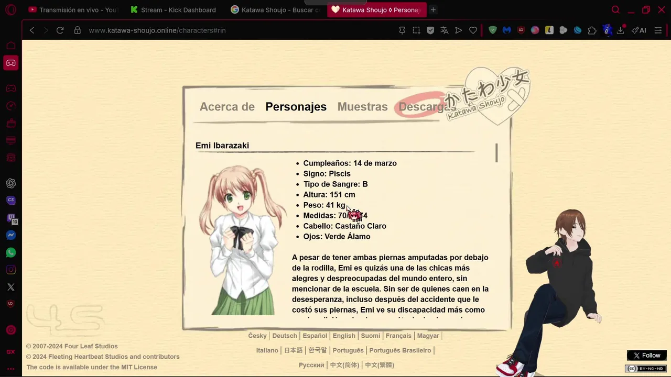Open the uBlock Origin extension icon
The width and height of the screenshot is (671, 377).
pos(521,30)
